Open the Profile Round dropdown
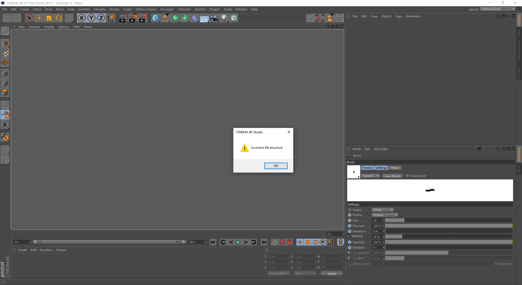The width and height of the screenshot is (522, 285). 385,215
